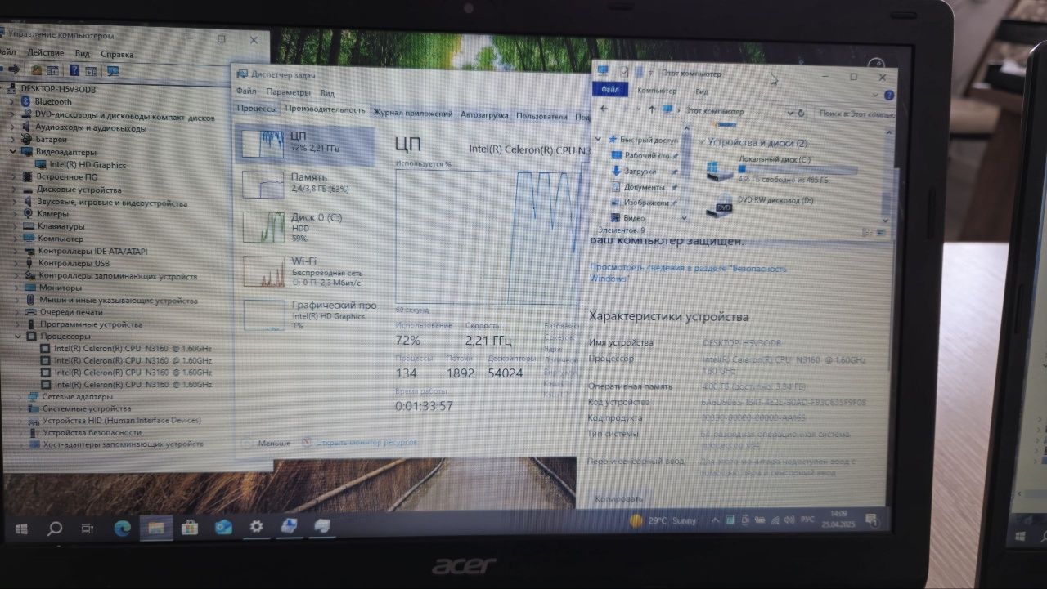The width and height of the screenshot is (1047, 589).
Task: Click the Local Disk (C:) drive icon
Action: coord(718,170)
